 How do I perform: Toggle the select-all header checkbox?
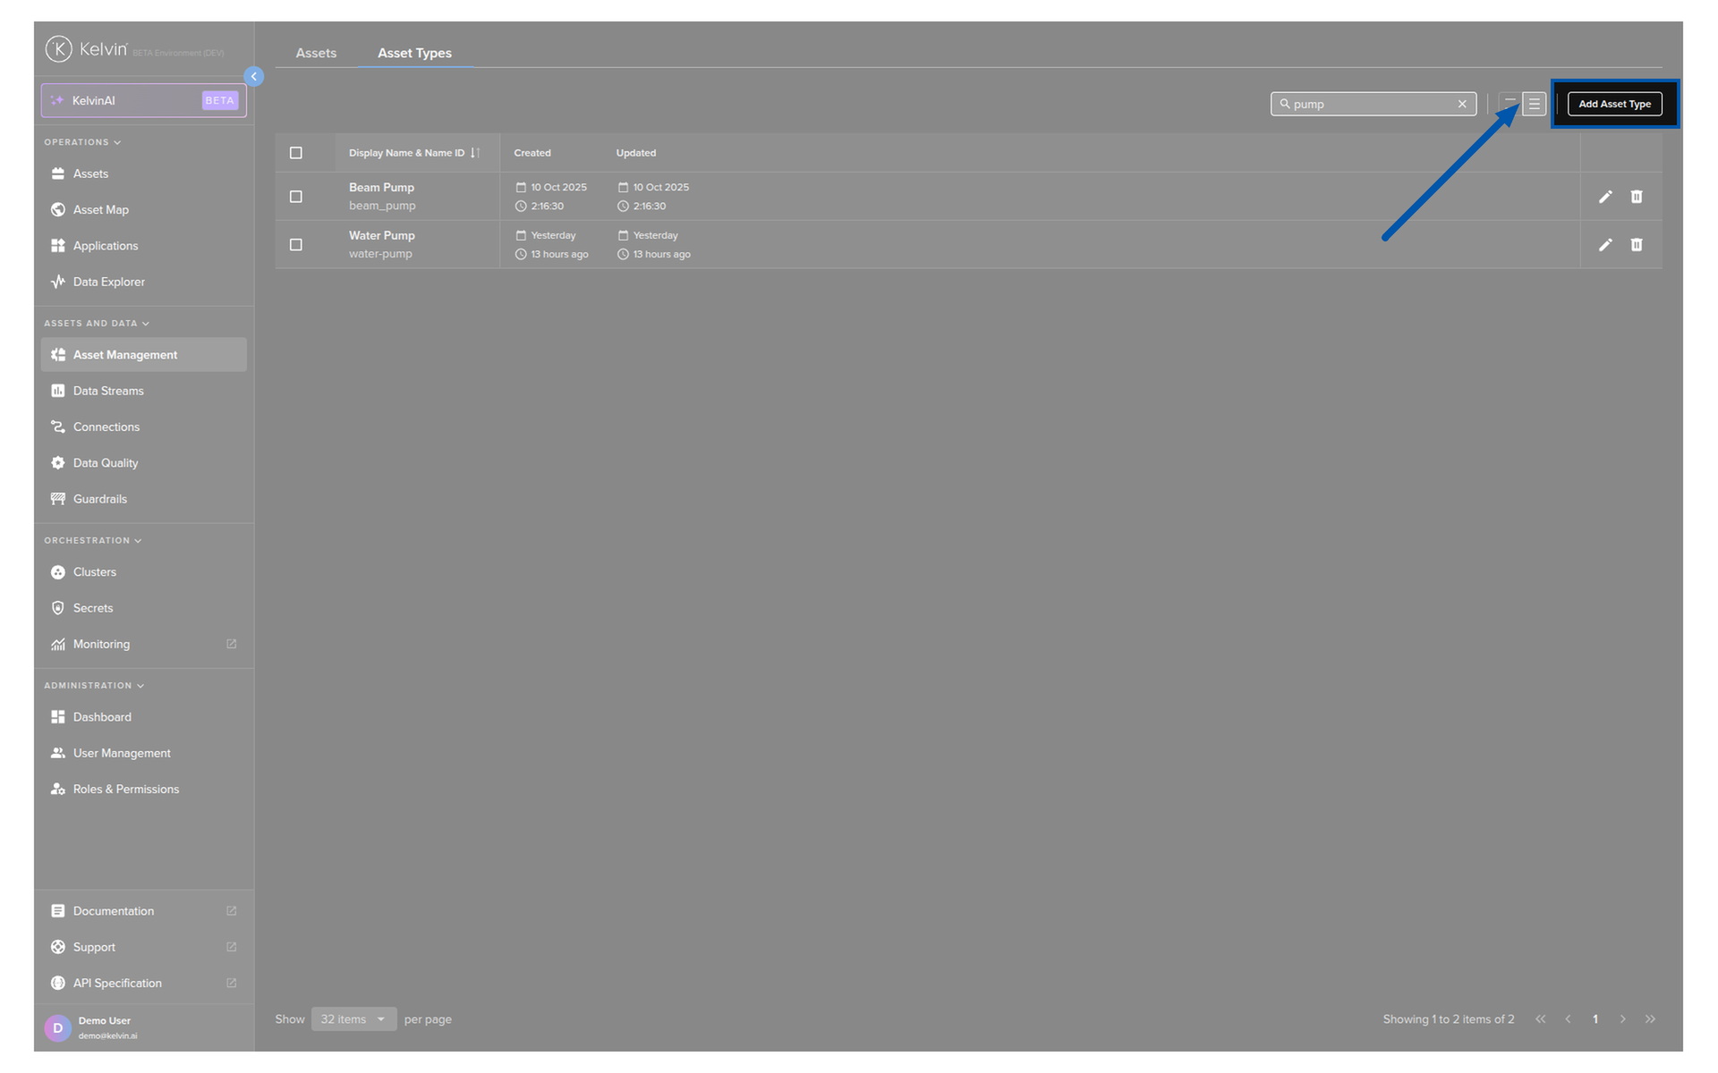[296, 153]
